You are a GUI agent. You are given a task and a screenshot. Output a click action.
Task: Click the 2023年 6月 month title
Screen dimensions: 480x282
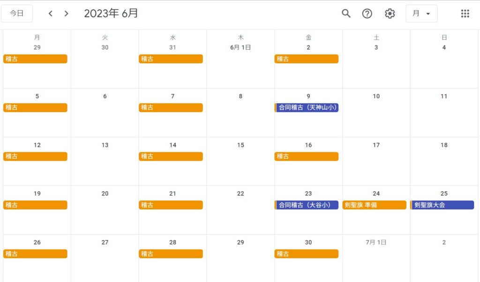pyautogui.click(x=111, y=14)
